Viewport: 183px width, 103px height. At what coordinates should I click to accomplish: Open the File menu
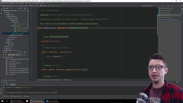pyautogui.click(x=1, y=3)
